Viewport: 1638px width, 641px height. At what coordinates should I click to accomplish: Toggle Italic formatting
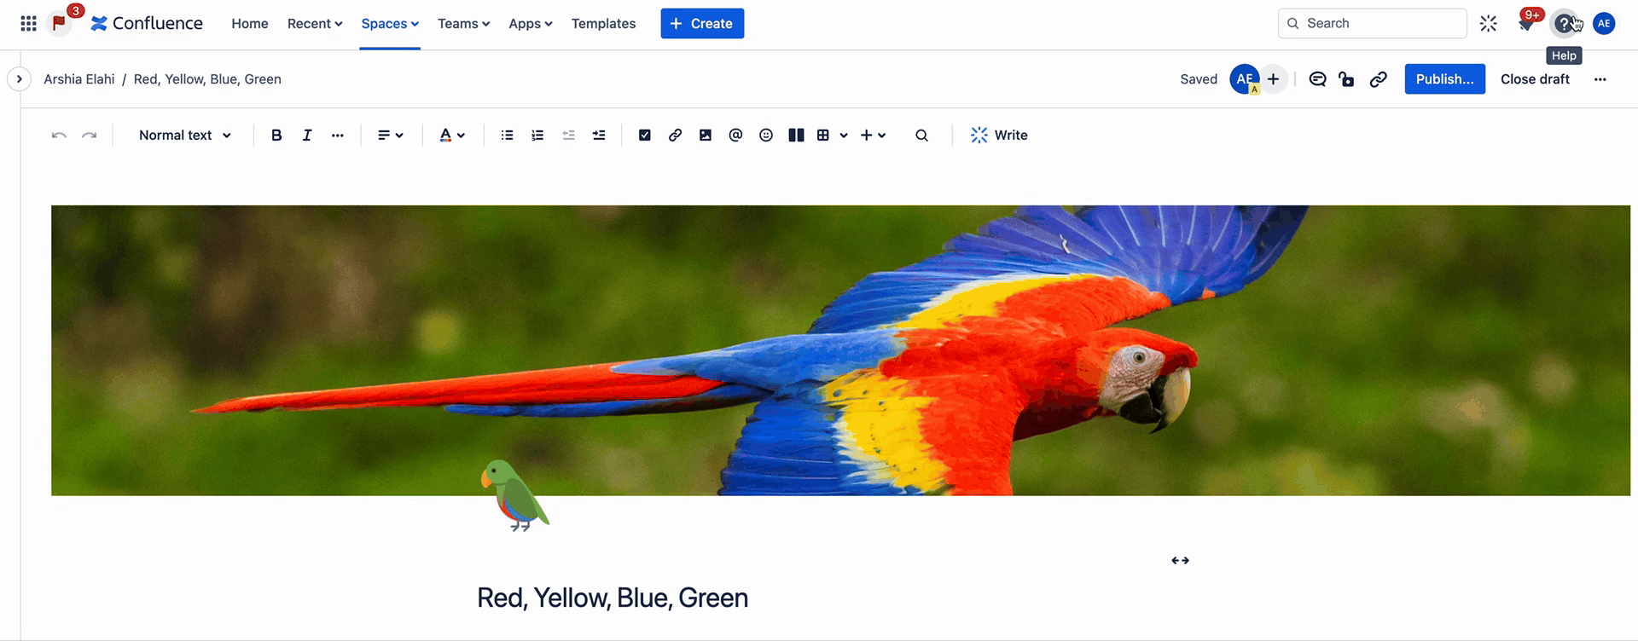click(307, 135)
